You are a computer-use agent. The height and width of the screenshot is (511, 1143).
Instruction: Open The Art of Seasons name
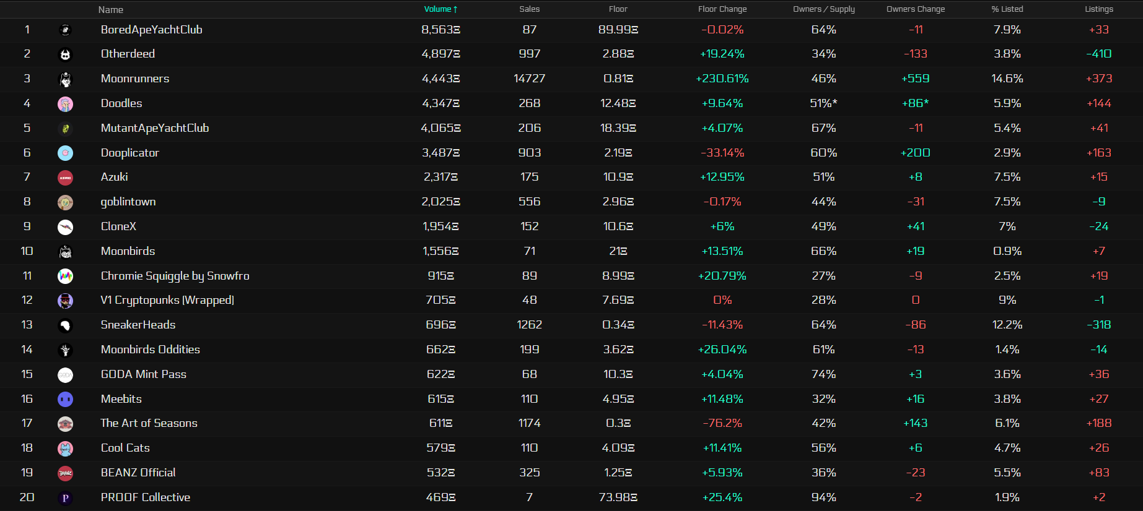pos(149,423)
